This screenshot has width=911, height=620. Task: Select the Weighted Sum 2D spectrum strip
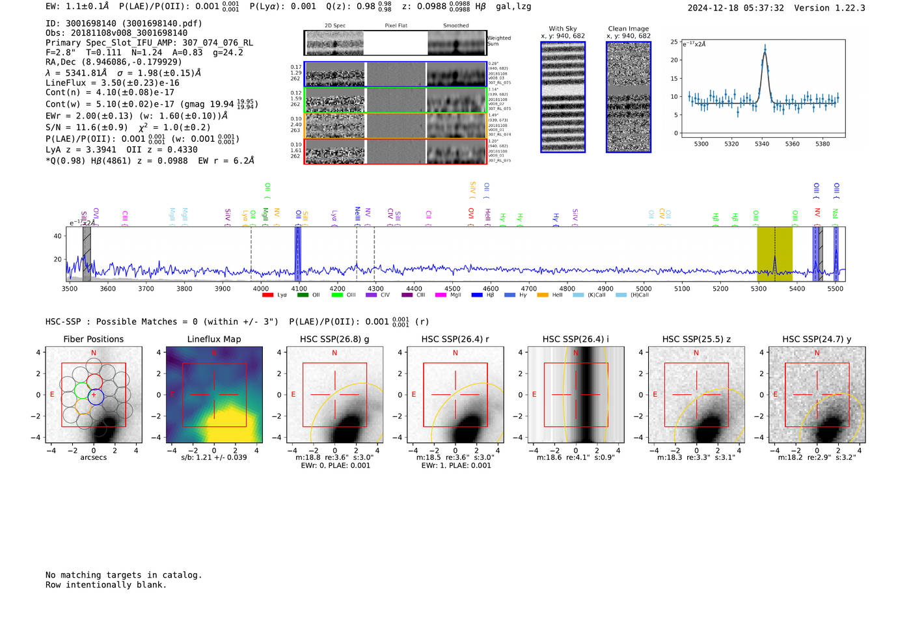tap(396, 43)
